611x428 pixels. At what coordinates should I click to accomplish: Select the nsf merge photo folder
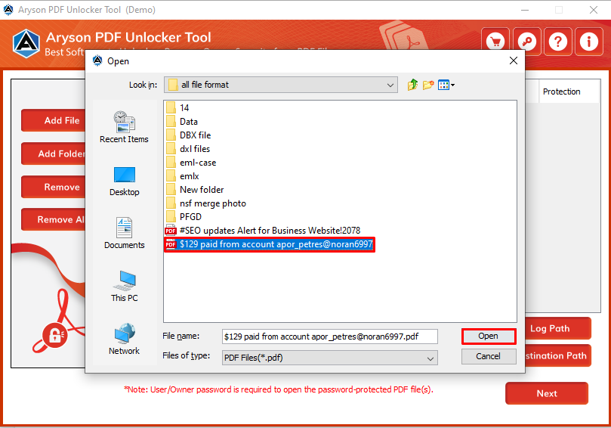(206, 203)
